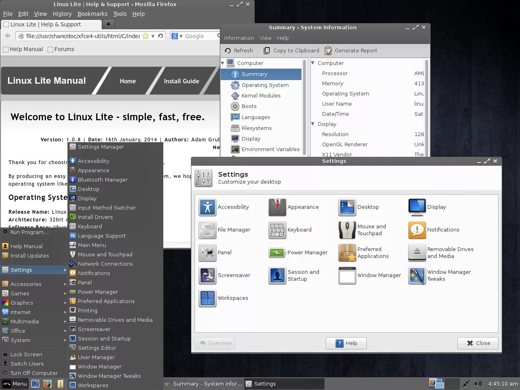Open Mouse and Touchpad settings icon
The height and width of the screenshot is (390, 520).
tap(347, 230)
